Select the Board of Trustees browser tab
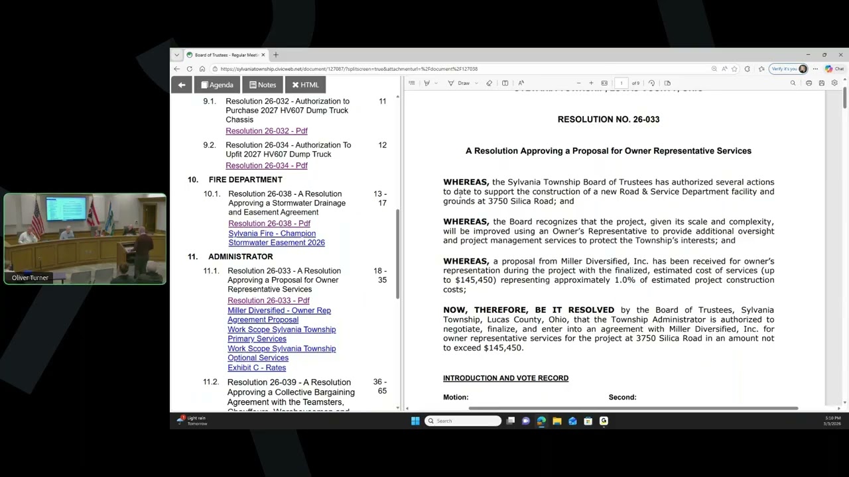Image resolution: width=849 pixels, height=477 pixels. [x=226, y=55]
